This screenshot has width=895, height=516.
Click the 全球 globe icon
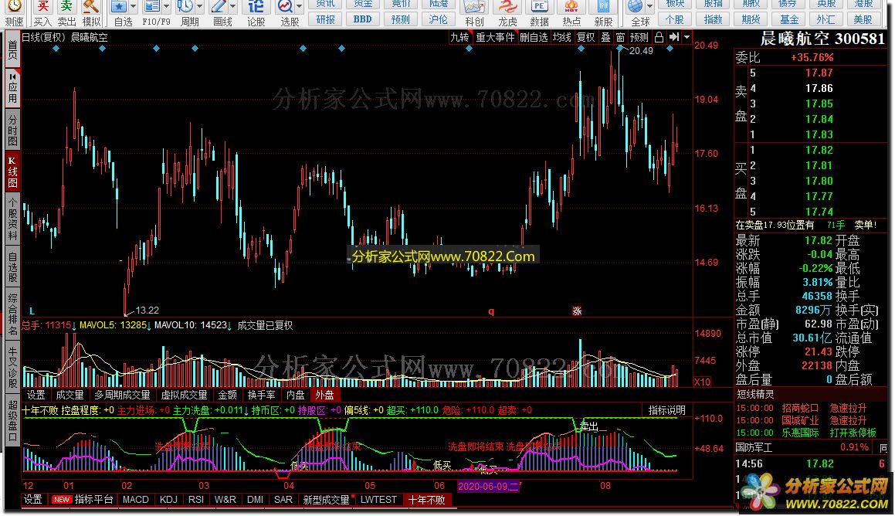(x=636, y=7)
